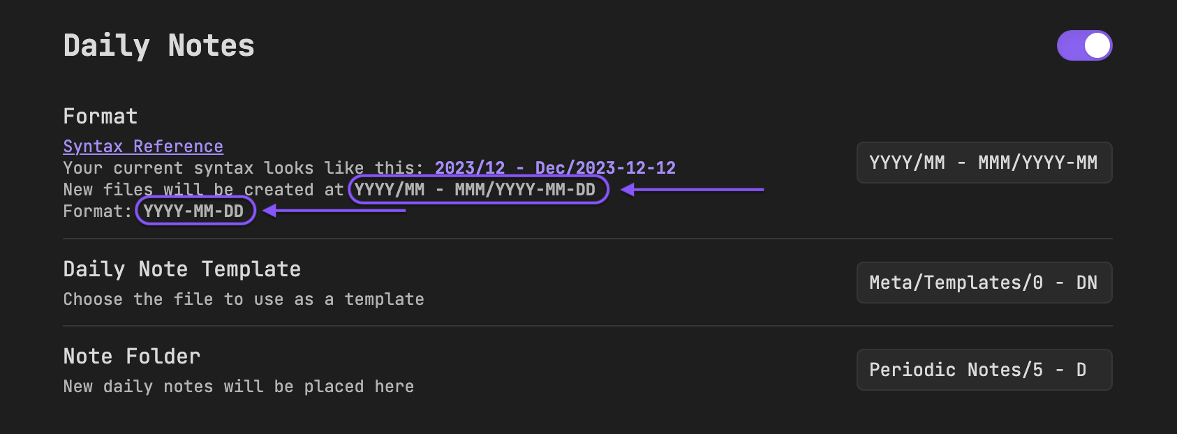
Task: Enable Daily Notes via the toggle
Action: tap(1085, 45)
